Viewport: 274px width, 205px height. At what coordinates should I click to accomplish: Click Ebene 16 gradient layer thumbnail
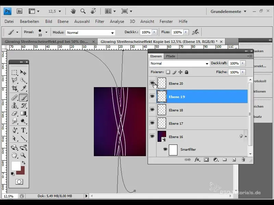pos(162,136)
